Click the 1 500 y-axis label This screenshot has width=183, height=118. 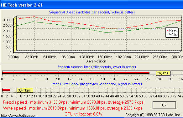[7, 36]
